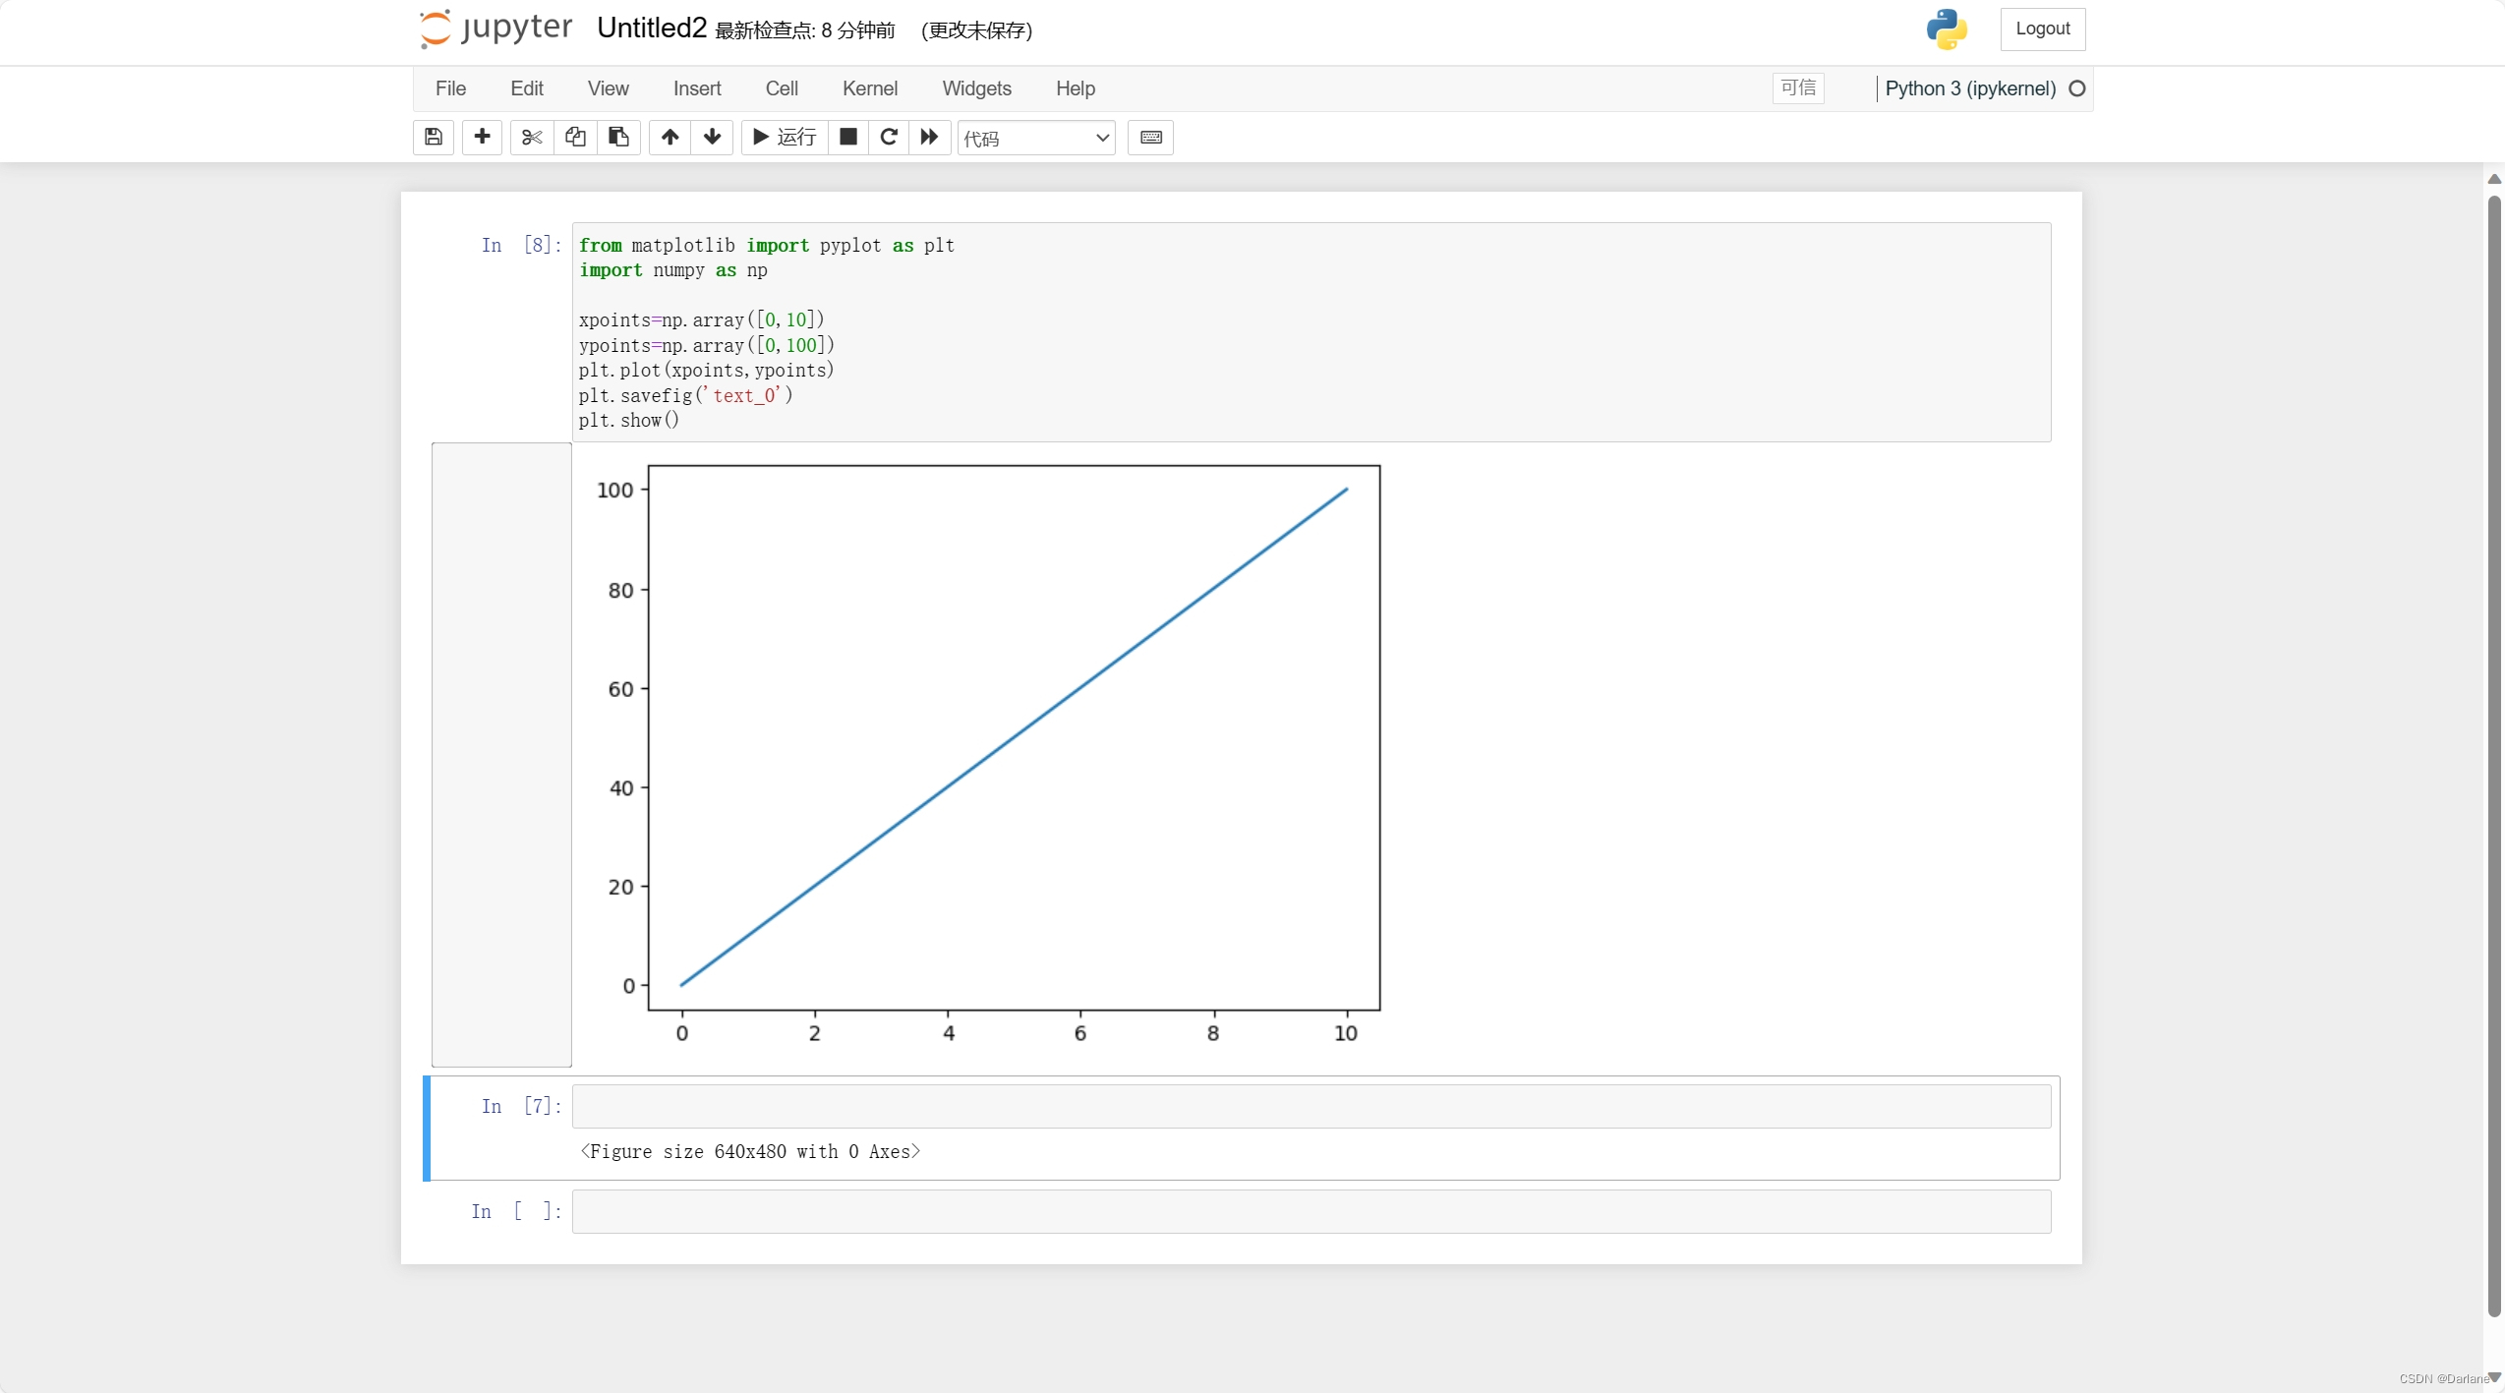The image size is (2505, 1393).
Task: Move the selected cell down
Action: pos(713,137)
